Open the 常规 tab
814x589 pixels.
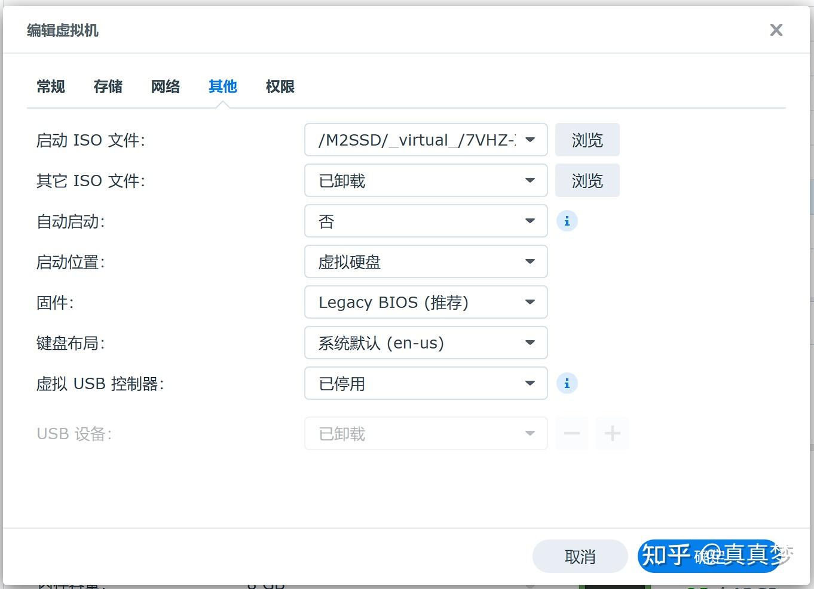point(51,87)
